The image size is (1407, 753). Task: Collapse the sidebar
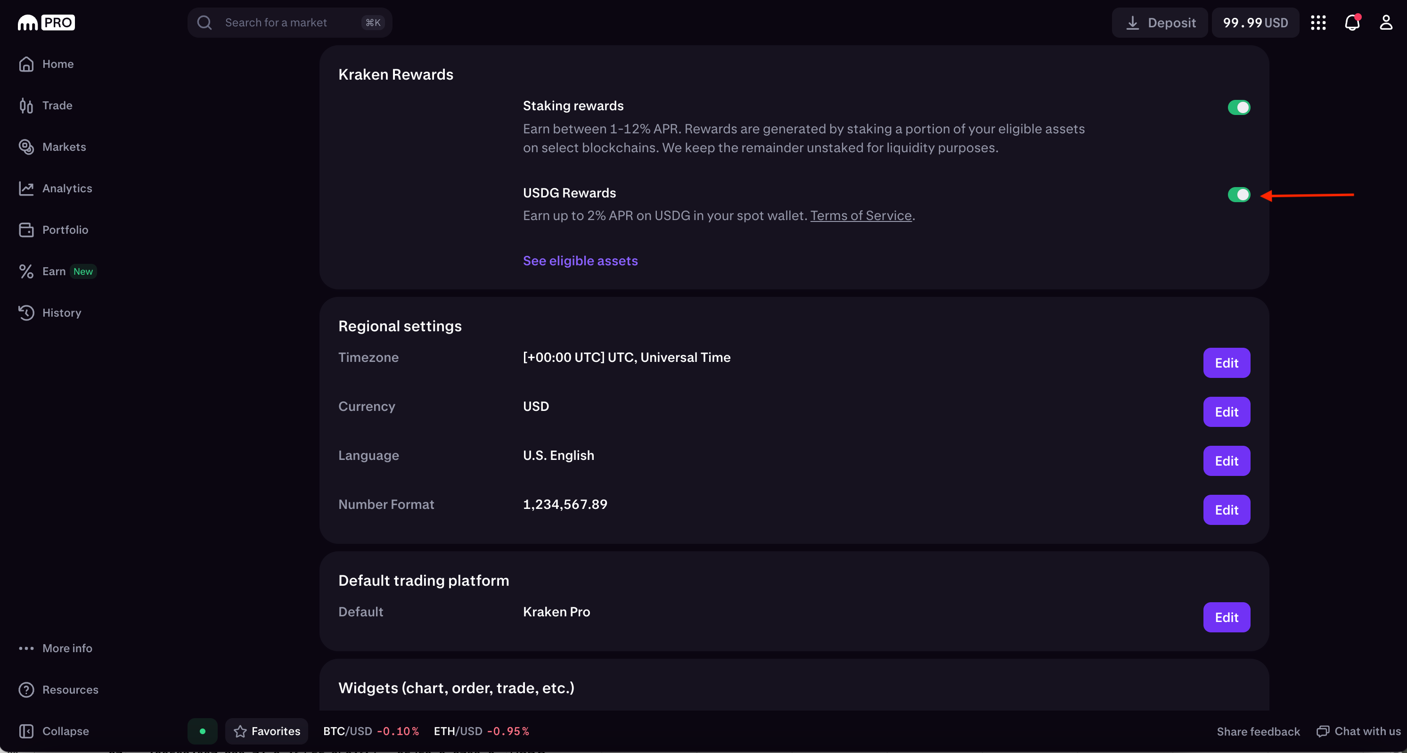(54, 731)
